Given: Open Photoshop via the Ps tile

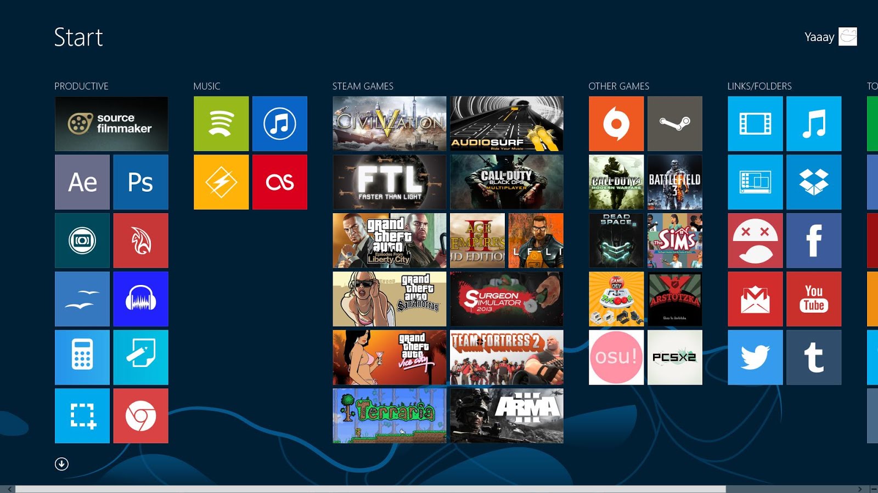Looking at the screenshot, I should pos(140,181).
